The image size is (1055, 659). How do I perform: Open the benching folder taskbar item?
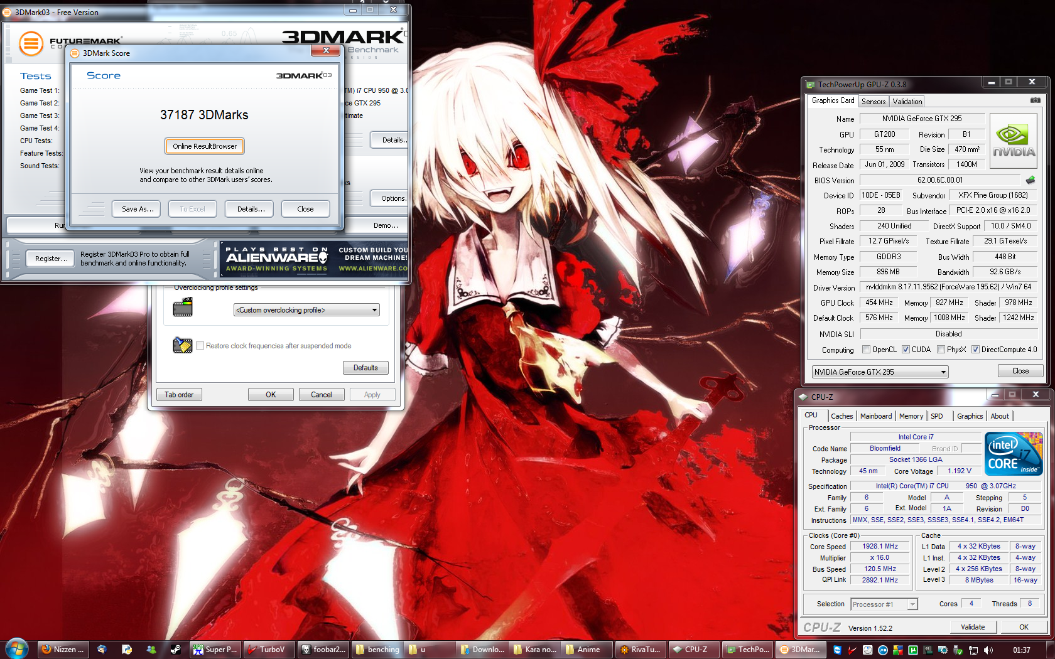pos(377,650)
